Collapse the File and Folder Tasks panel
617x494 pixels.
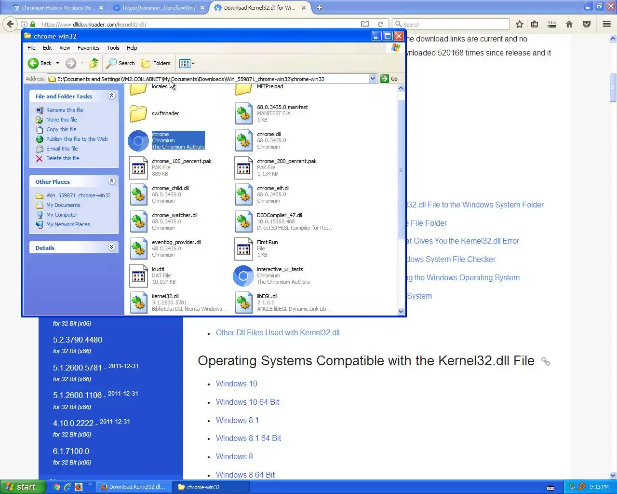pyautogui.click(x=111, y=96)
